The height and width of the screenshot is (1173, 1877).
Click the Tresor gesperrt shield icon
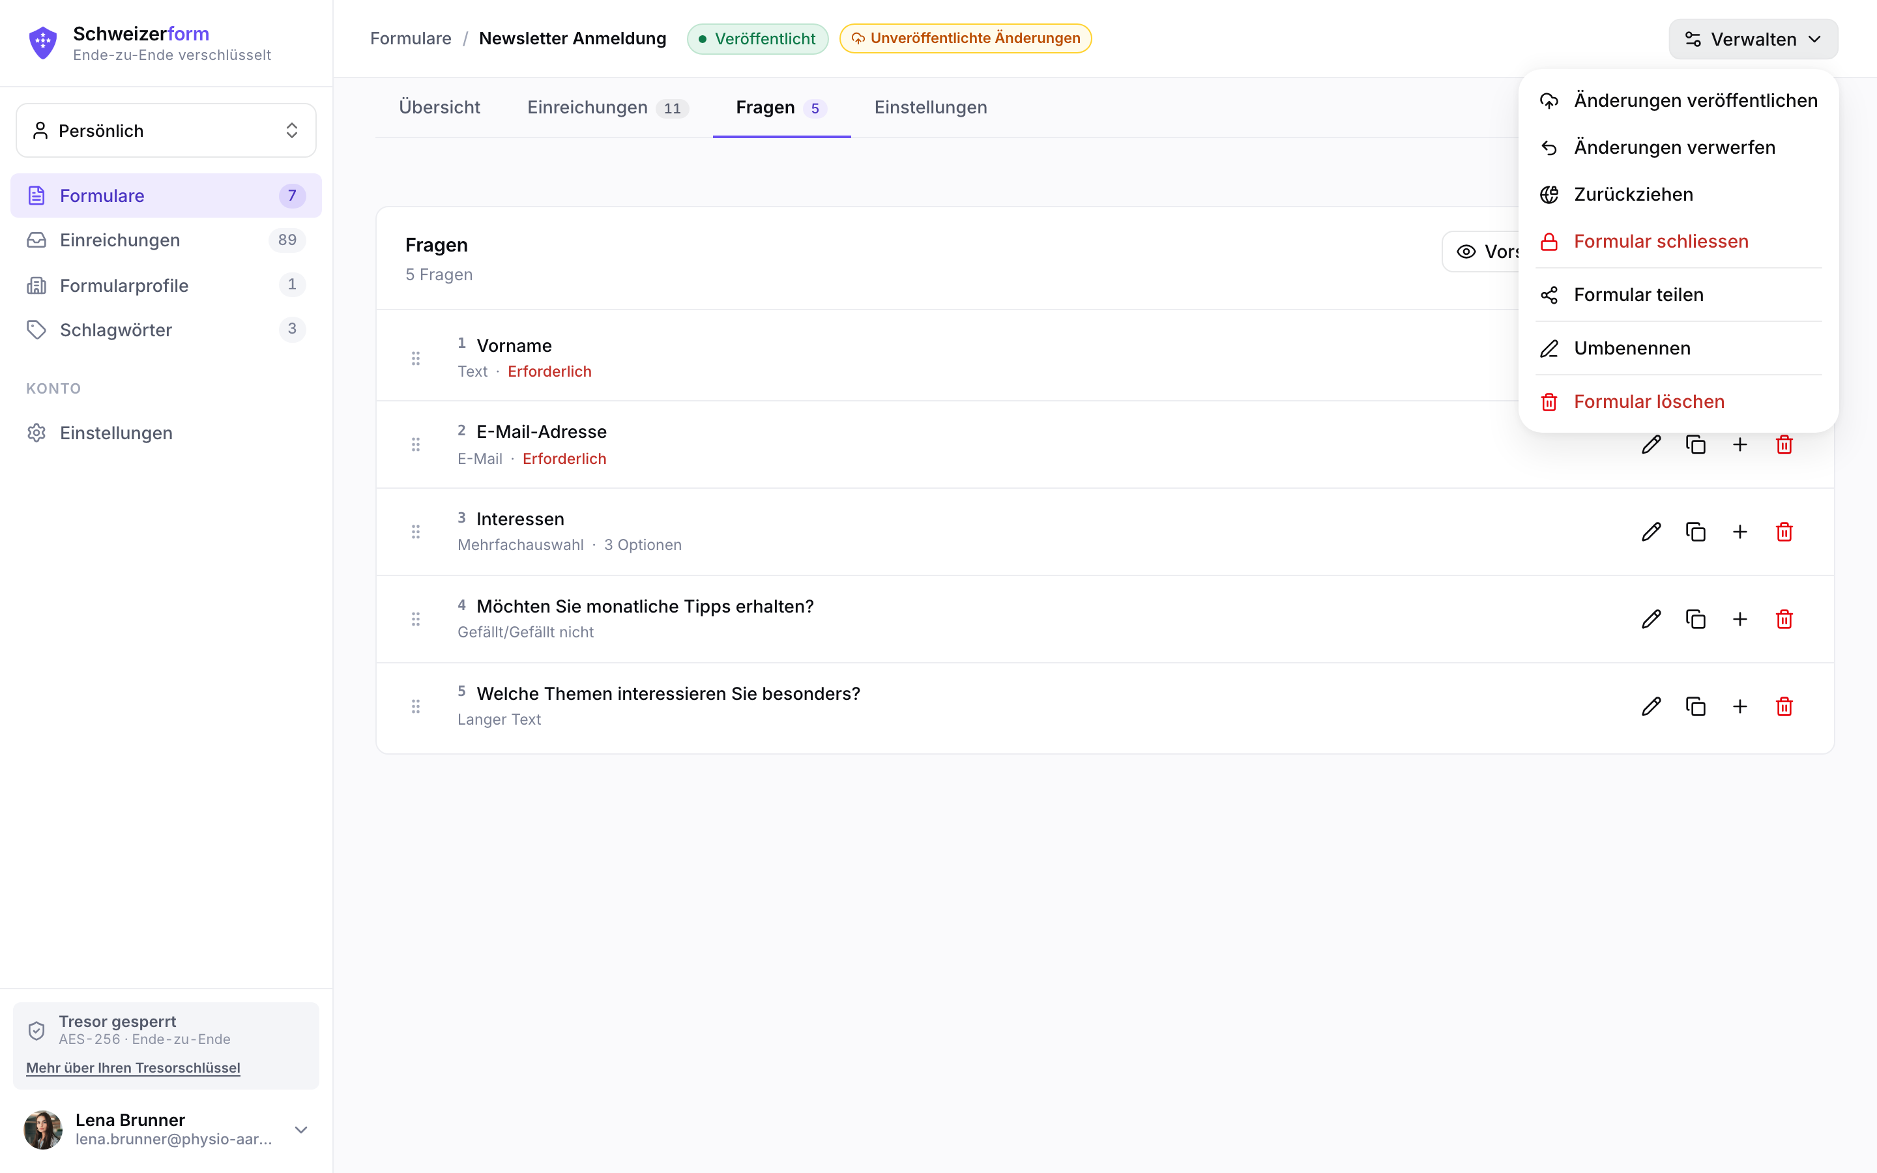click(36, 1030)
